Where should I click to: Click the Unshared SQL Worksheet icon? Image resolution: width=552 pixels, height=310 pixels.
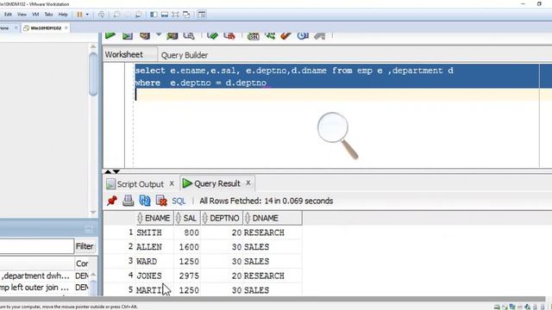pyautogui.click(x=253, y=35)
